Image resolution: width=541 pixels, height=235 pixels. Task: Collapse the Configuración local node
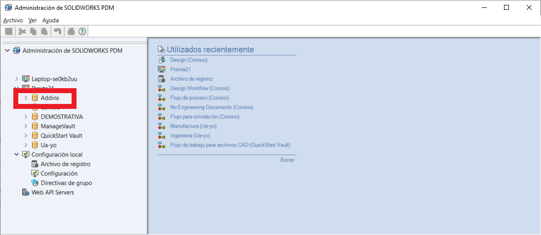[x=17, y=154]
